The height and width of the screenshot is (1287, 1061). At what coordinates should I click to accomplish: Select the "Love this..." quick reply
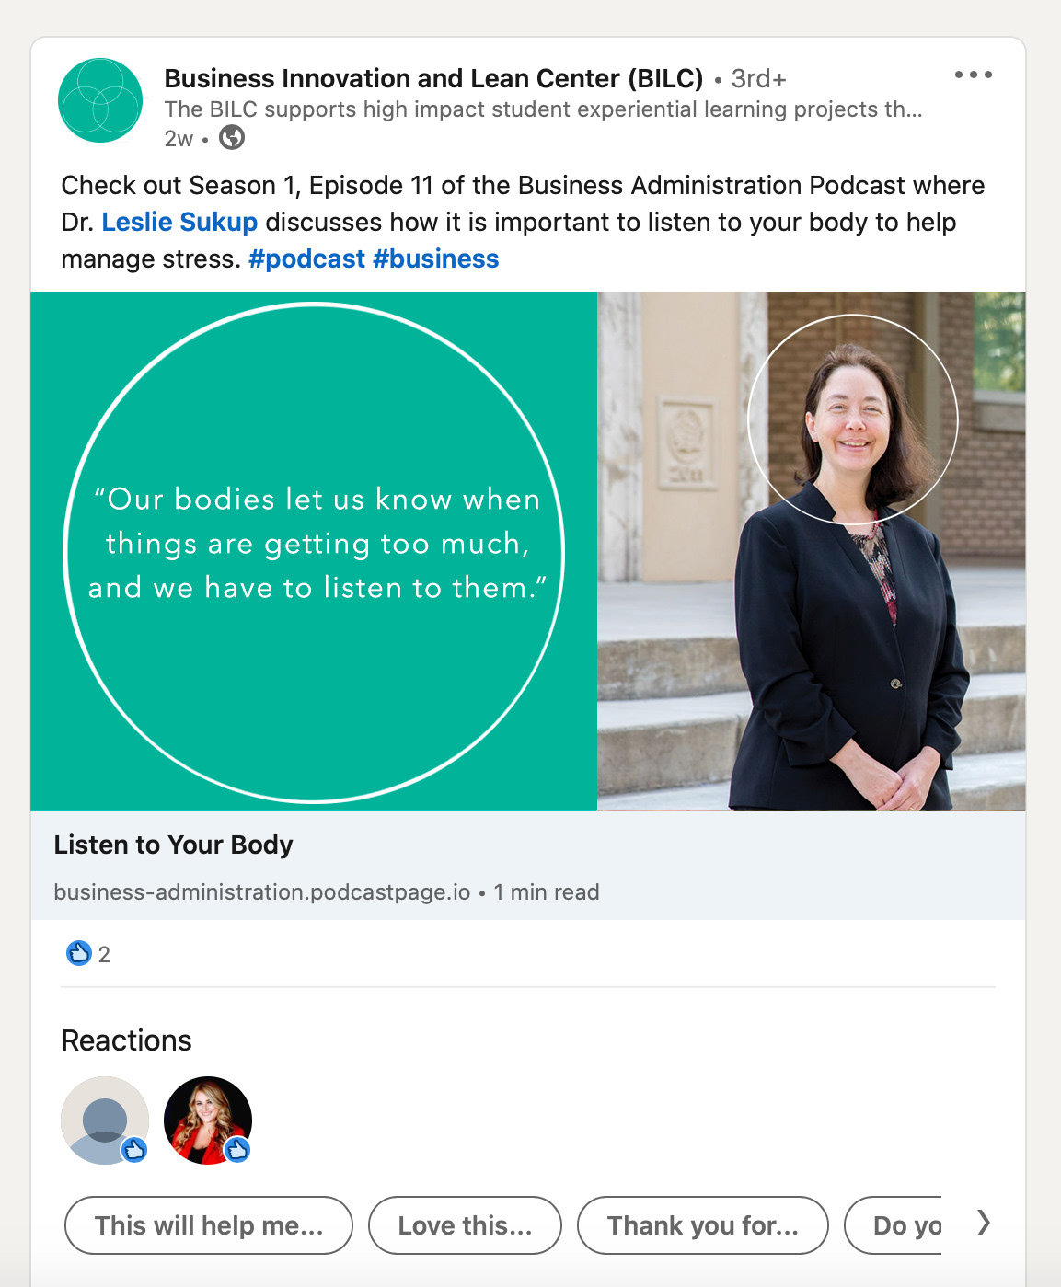point(465,1225)
